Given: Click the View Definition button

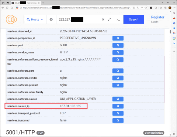Looking at the screenshot, I should pyautogui.click(x=154, y=133).
